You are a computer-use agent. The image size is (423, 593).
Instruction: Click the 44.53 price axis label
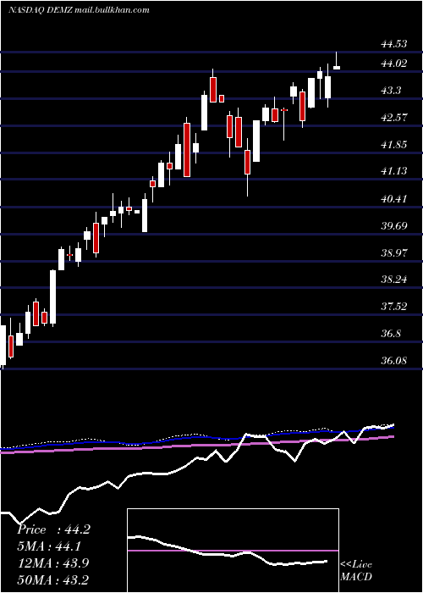[x=394, y=44]
